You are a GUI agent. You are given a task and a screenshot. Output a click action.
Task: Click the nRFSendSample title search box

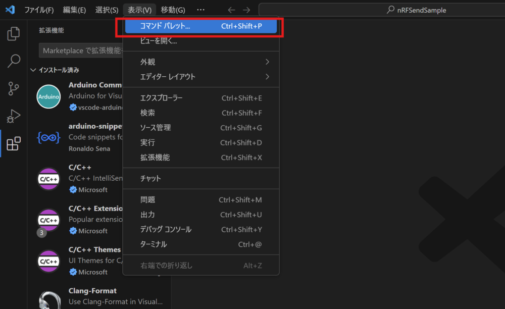click(381, 10)
